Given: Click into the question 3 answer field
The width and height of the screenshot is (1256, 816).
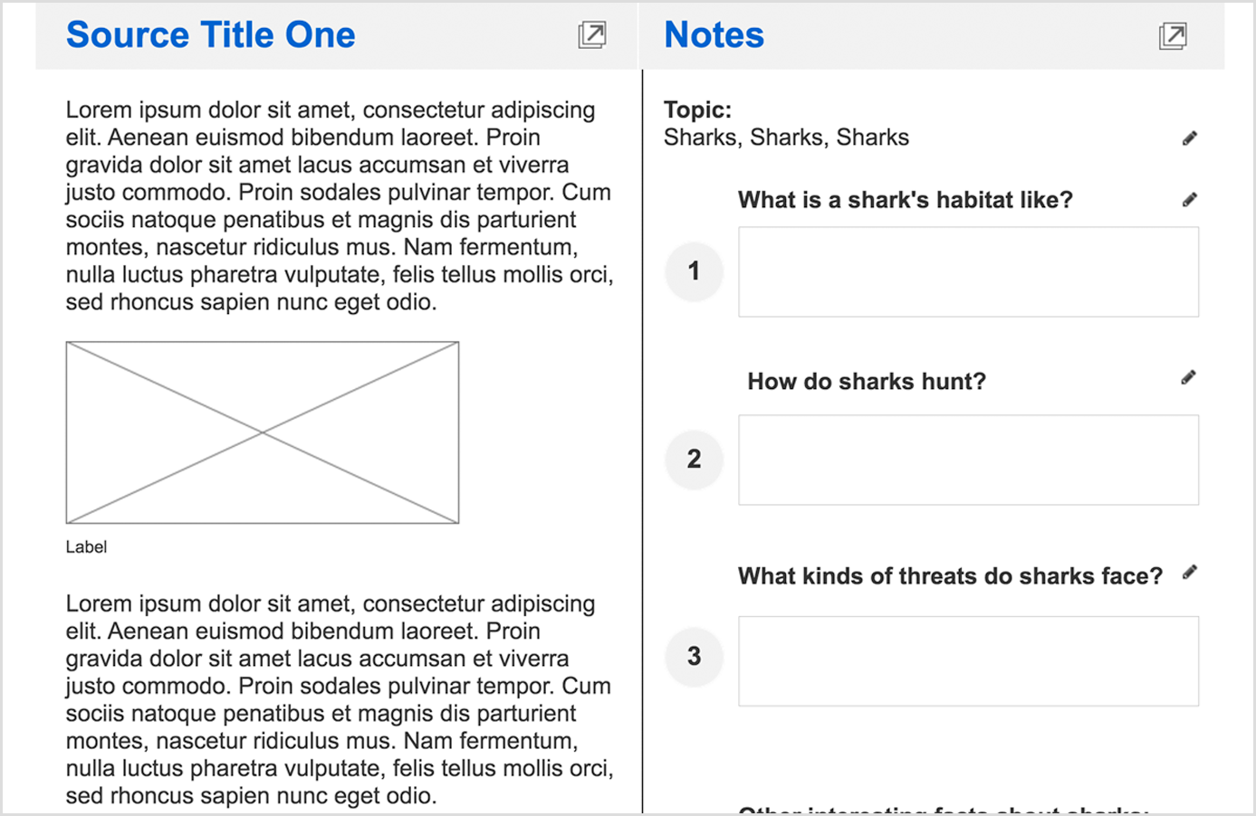Looking at the screenshot, I should click(x=968, y=661).
